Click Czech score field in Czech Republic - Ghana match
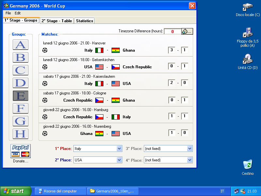Viewport: 261px width, 196px height. (x=172, y=100)
